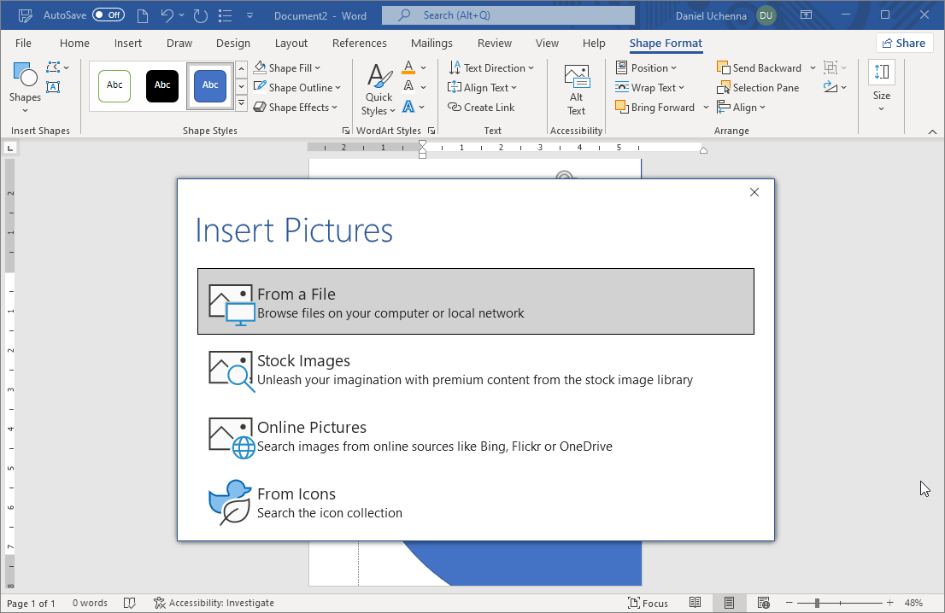Click the search box in title bar
The image size is (945, 613).
508,15
